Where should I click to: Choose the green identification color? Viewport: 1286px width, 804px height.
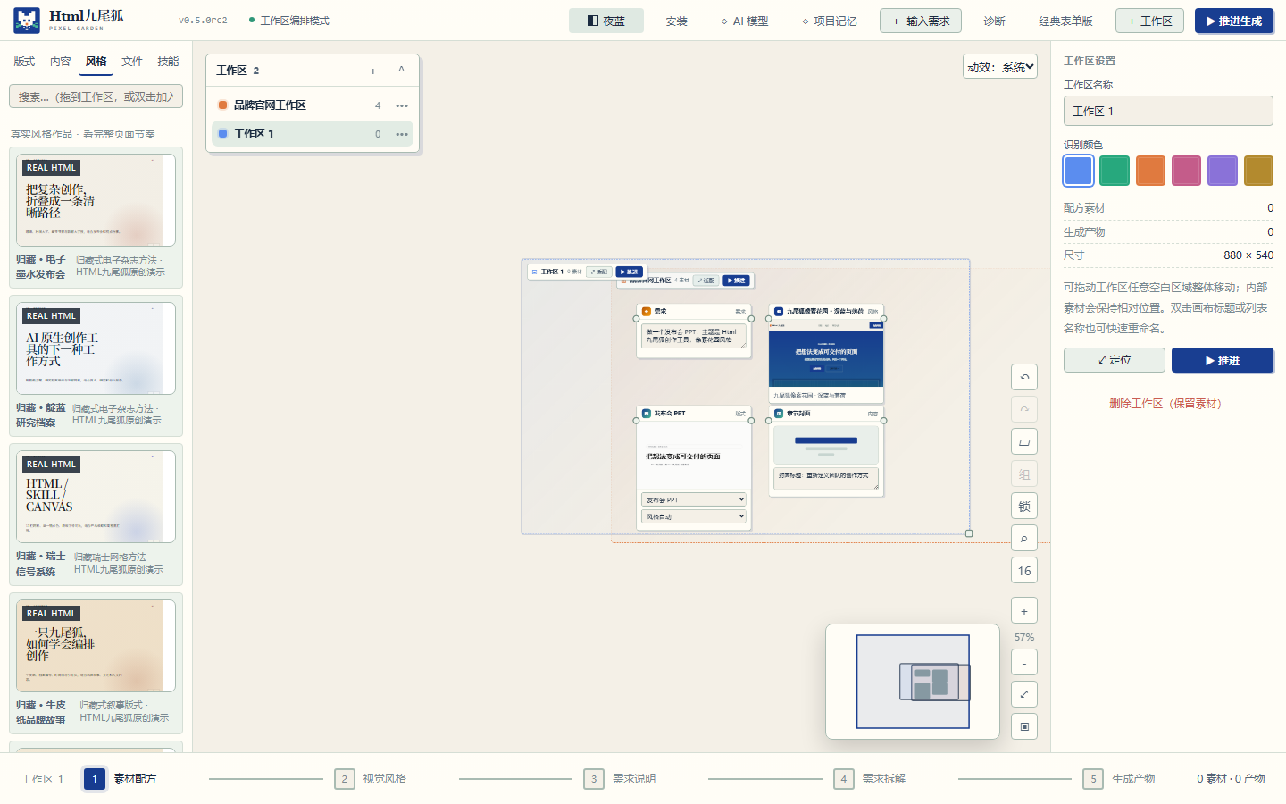[x=1115, y=171]
